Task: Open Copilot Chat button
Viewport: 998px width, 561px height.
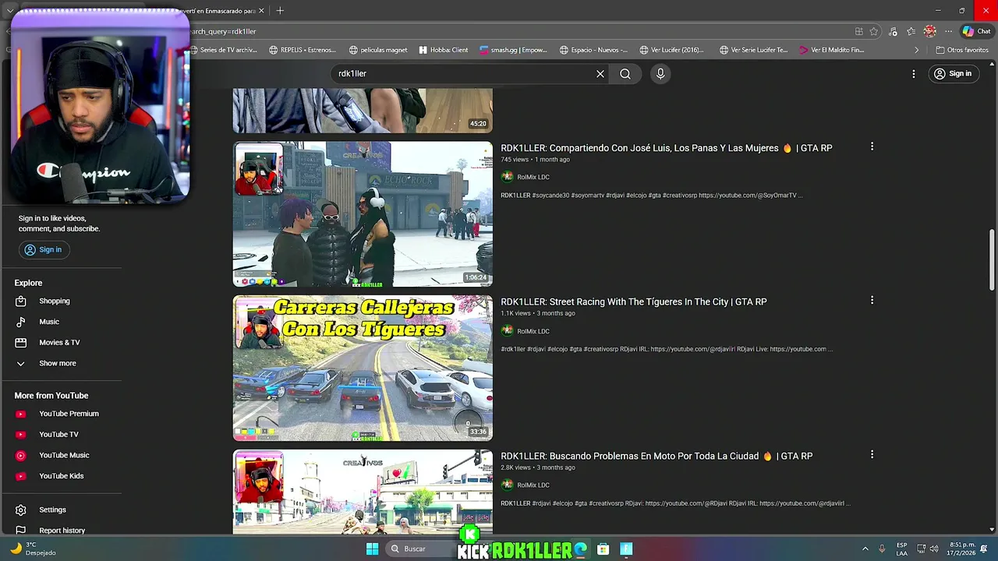Action: tap(976, 31)
